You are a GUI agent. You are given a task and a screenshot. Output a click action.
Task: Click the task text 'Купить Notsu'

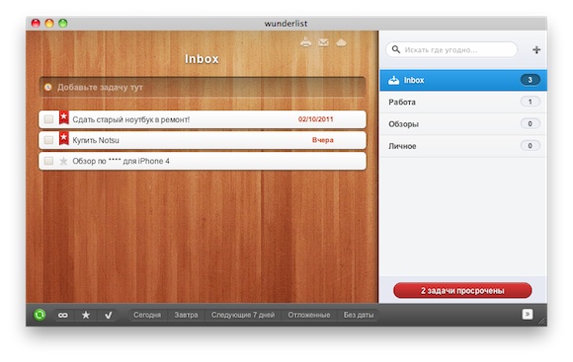(96, 140)
